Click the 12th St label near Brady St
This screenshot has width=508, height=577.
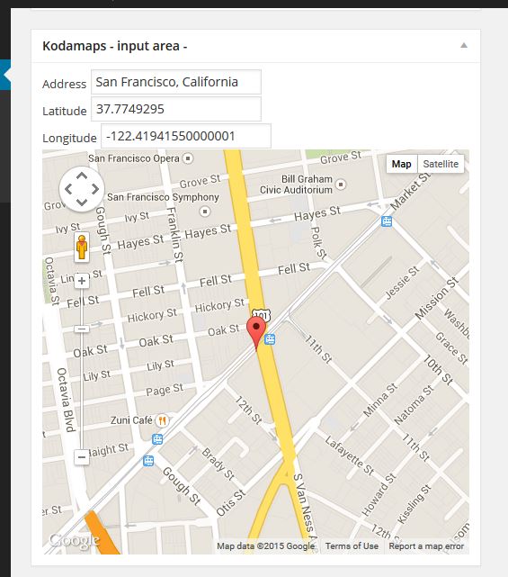pyautogui.click(x=248, y=410)
